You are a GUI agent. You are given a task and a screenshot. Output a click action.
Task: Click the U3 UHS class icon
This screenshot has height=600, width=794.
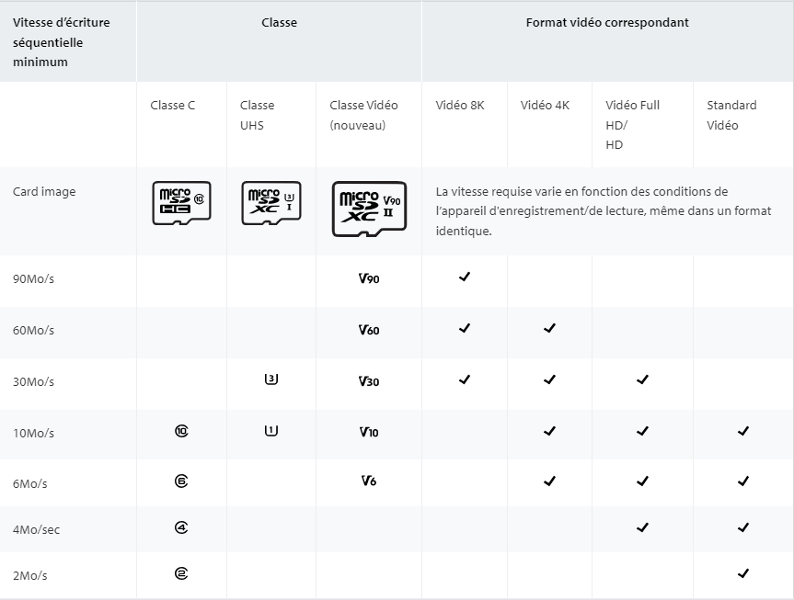click(271, 379)
